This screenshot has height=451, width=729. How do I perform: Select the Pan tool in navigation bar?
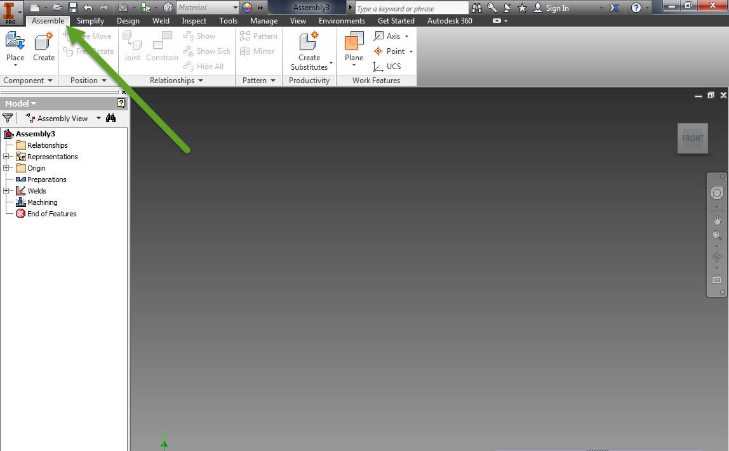pyautogui.click(x=716, y=219)
